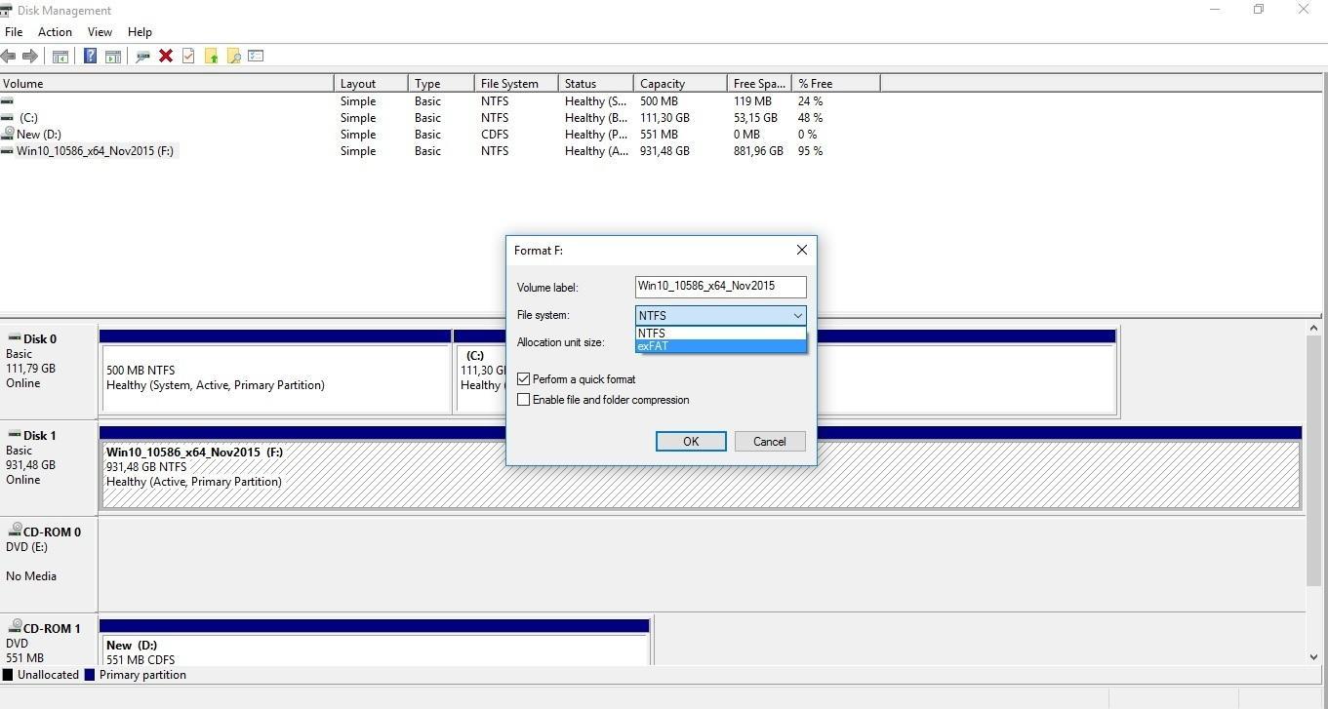Click the properties checkmark page icon
Viewport: 1328px width, 709px height.
[188, 57]
